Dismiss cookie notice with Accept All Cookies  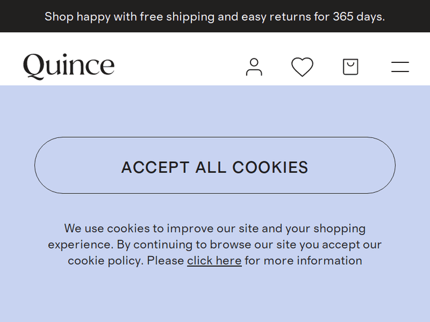(x=214, y=166)
